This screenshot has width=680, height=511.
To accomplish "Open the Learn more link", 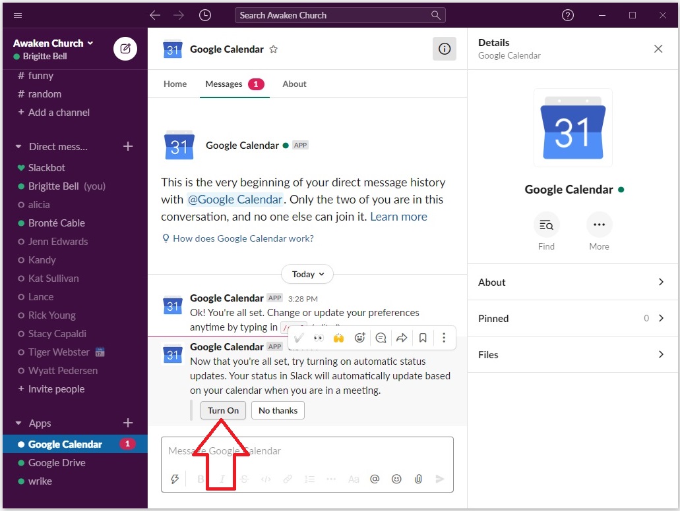I will 398,217.
